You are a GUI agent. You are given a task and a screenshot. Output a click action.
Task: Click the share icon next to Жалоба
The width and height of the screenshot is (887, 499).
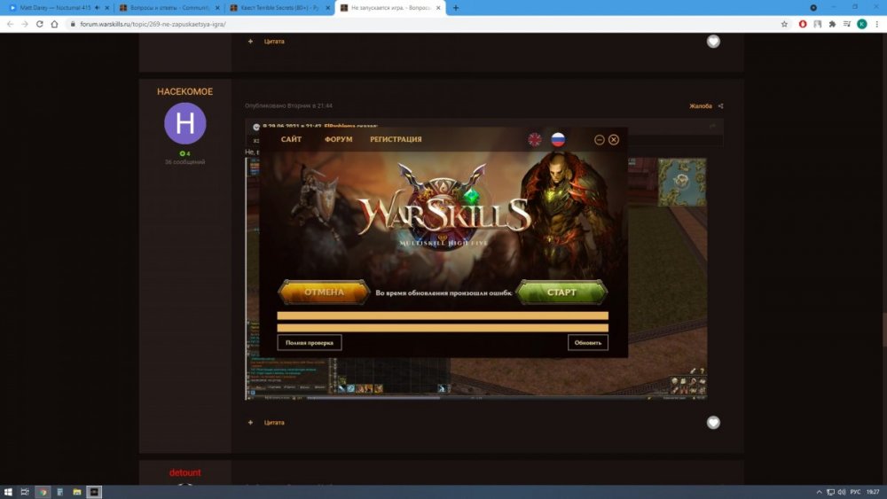pos(720,106)
